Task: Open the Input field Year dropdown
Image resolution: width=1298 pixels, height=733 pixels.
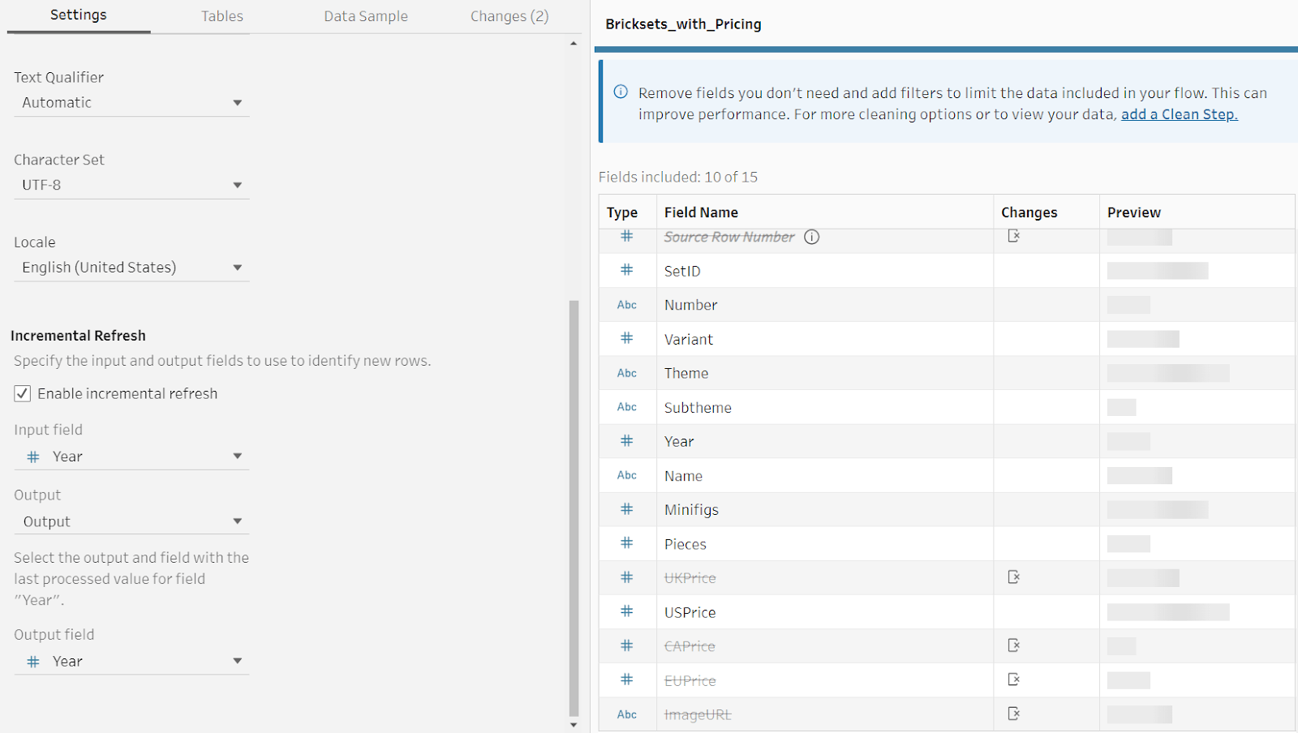Action: (131, 457)
